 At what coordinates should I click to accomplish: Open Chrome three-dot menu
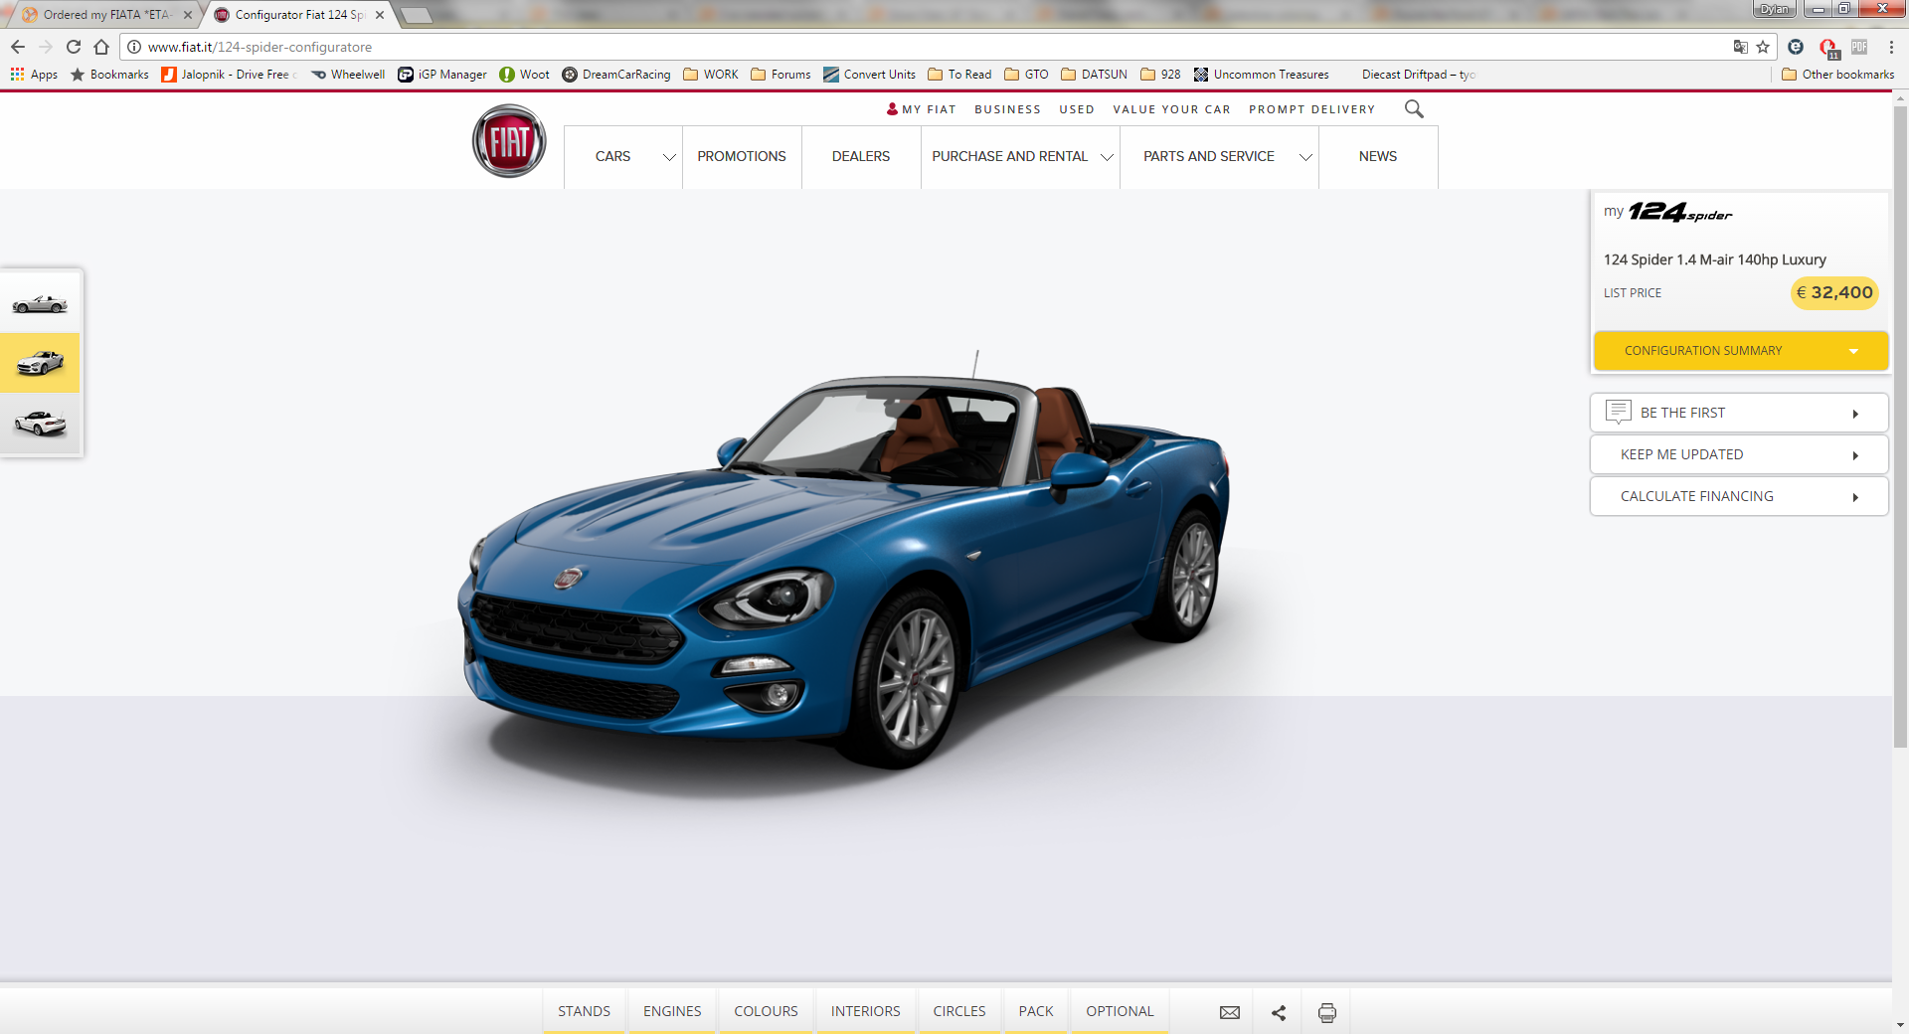coord(1891,47)
